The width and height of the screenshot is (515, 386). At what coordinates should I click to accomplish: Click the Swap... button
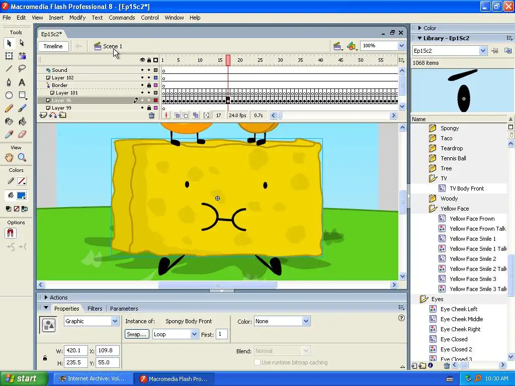point(137,334)
